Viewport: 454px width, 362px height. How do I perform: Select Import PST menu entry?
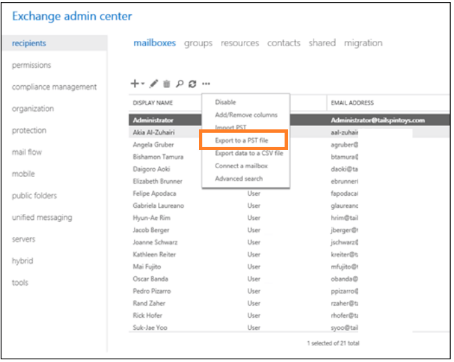(230, 127)
